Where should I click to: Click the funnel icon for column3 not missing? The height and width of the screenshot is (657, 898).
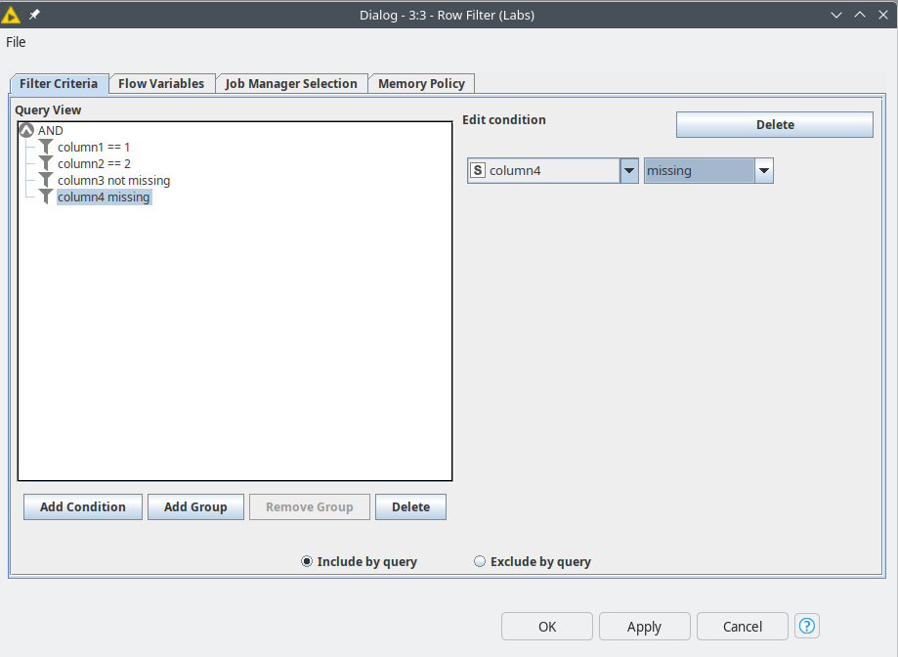point(46,181)
